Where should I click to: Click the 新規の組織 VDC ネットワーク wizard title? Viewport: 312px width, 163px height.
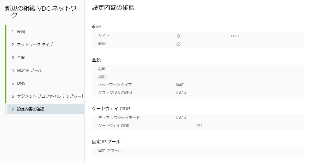tap(41, 12)
